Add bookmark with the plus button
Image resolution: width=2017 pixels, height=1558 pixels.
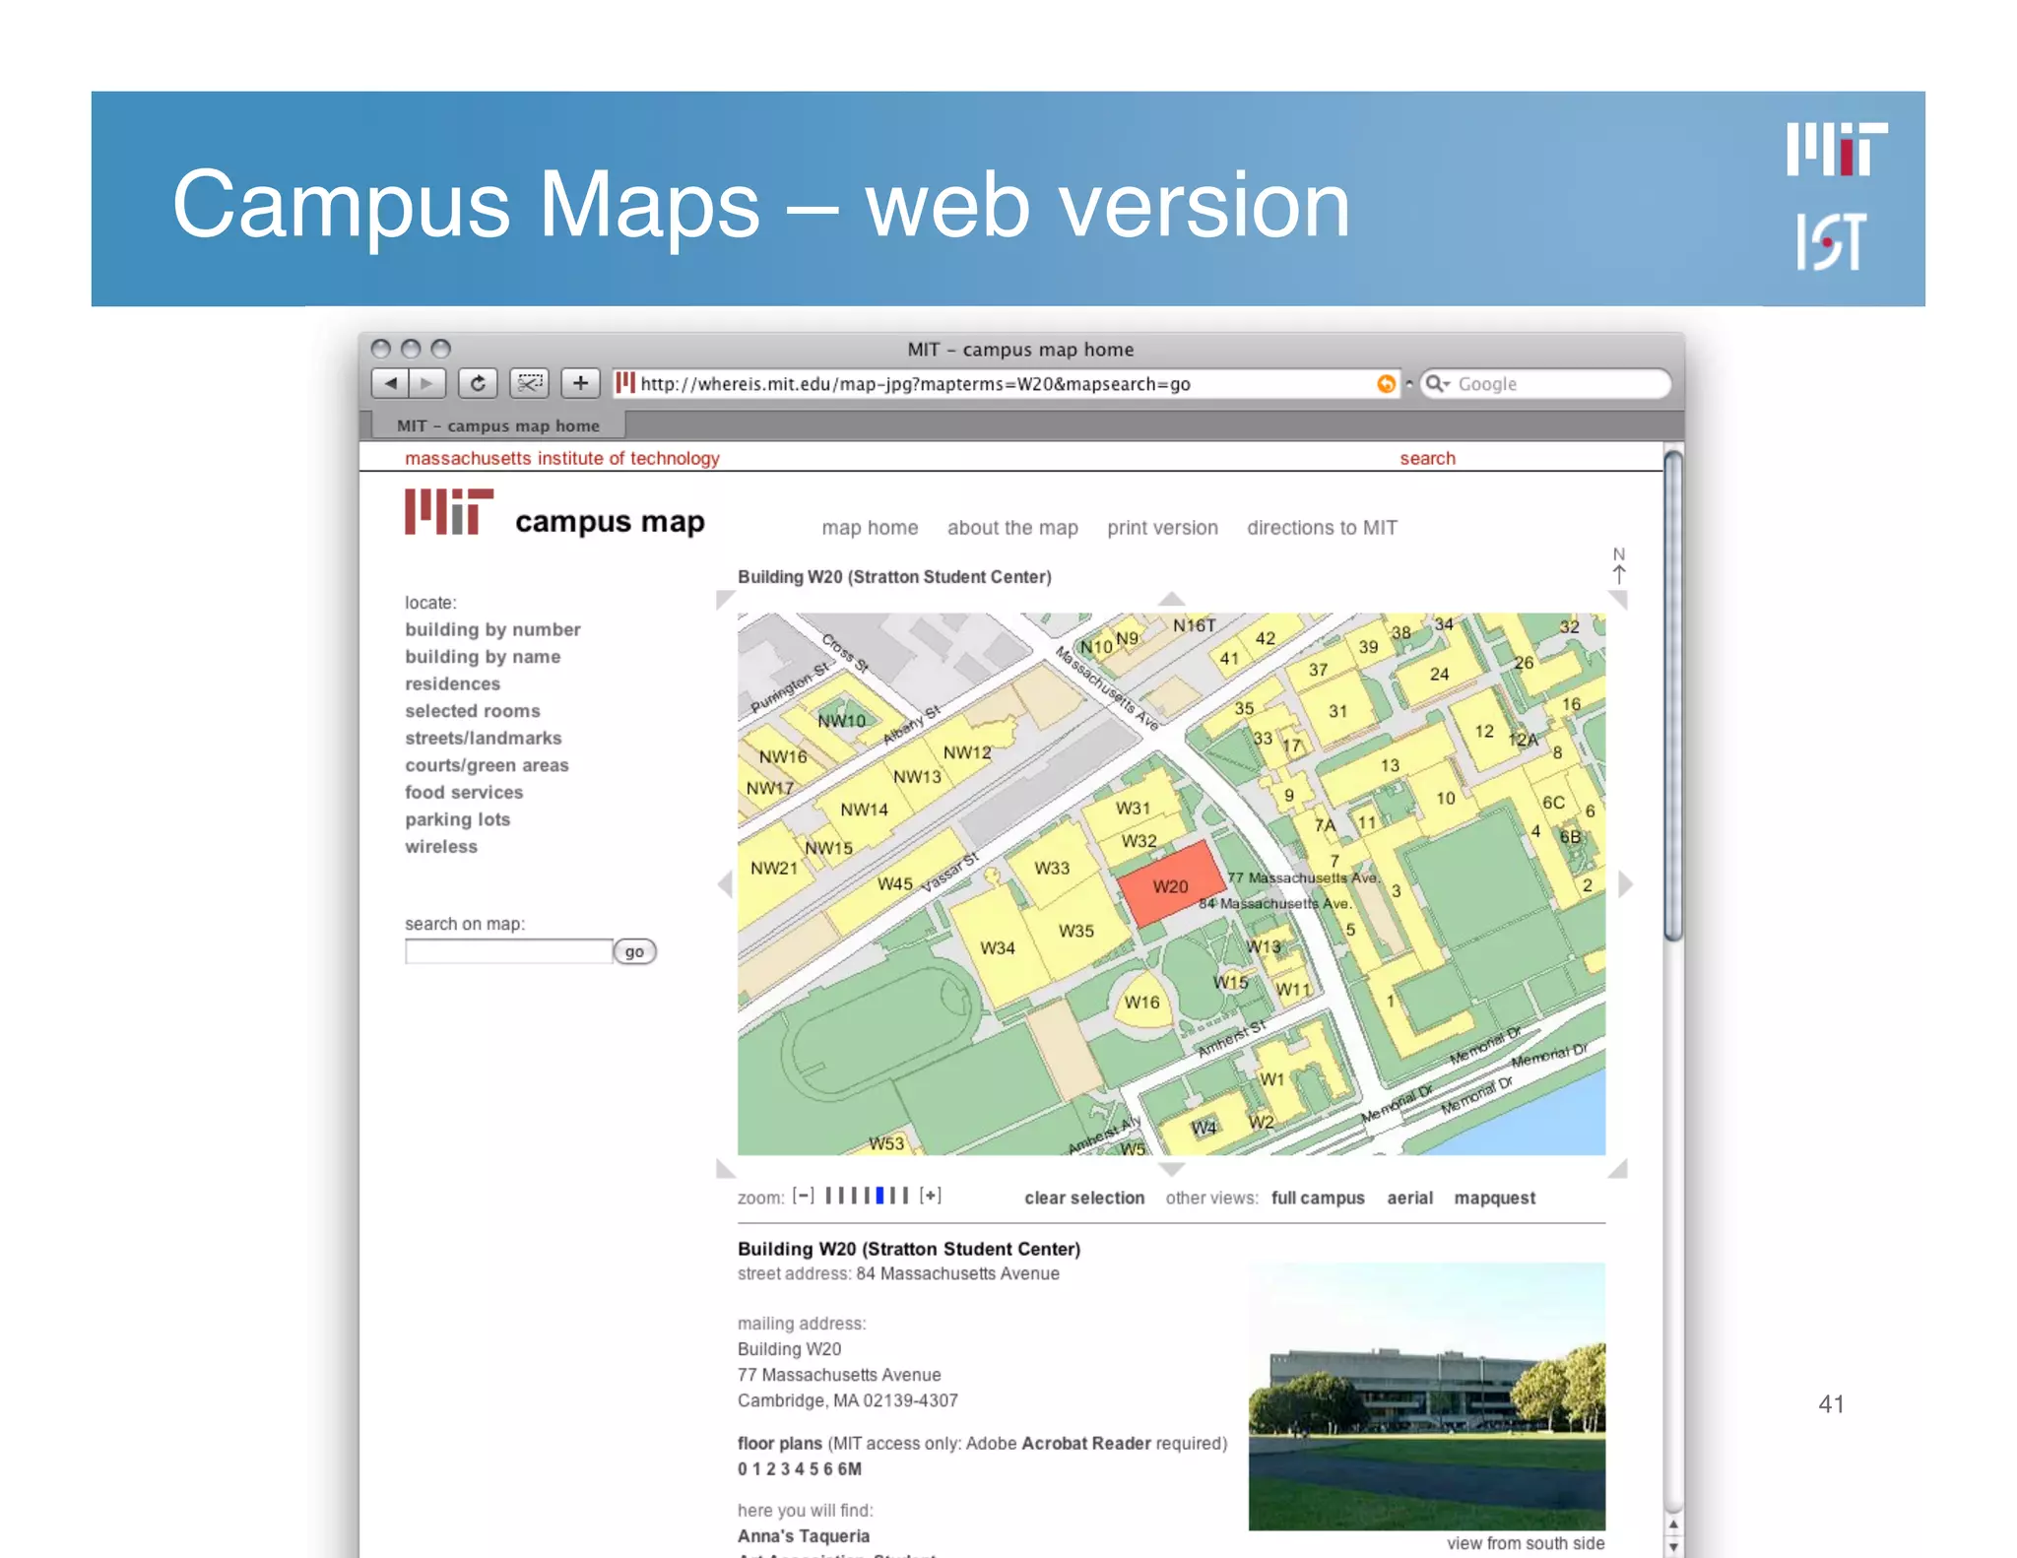(x=581, y=383)
